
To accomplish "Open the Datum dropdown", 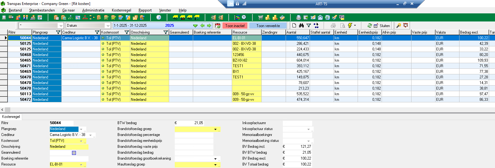I will 108,26.
